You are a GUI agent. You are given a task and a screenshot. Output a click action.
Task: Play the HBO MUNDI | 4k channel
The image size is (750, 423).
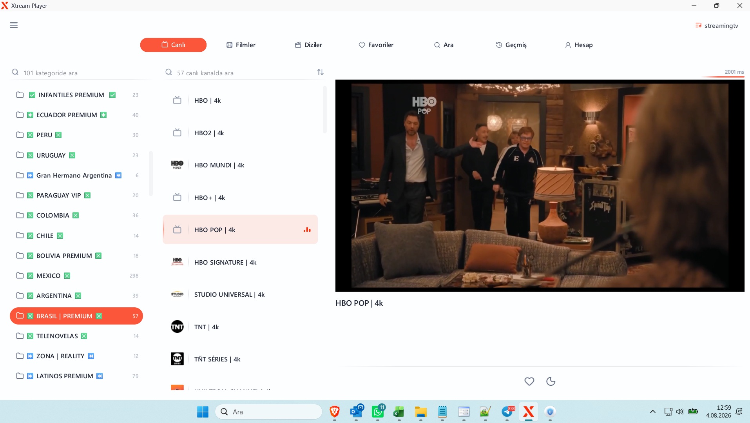point(240,165)
